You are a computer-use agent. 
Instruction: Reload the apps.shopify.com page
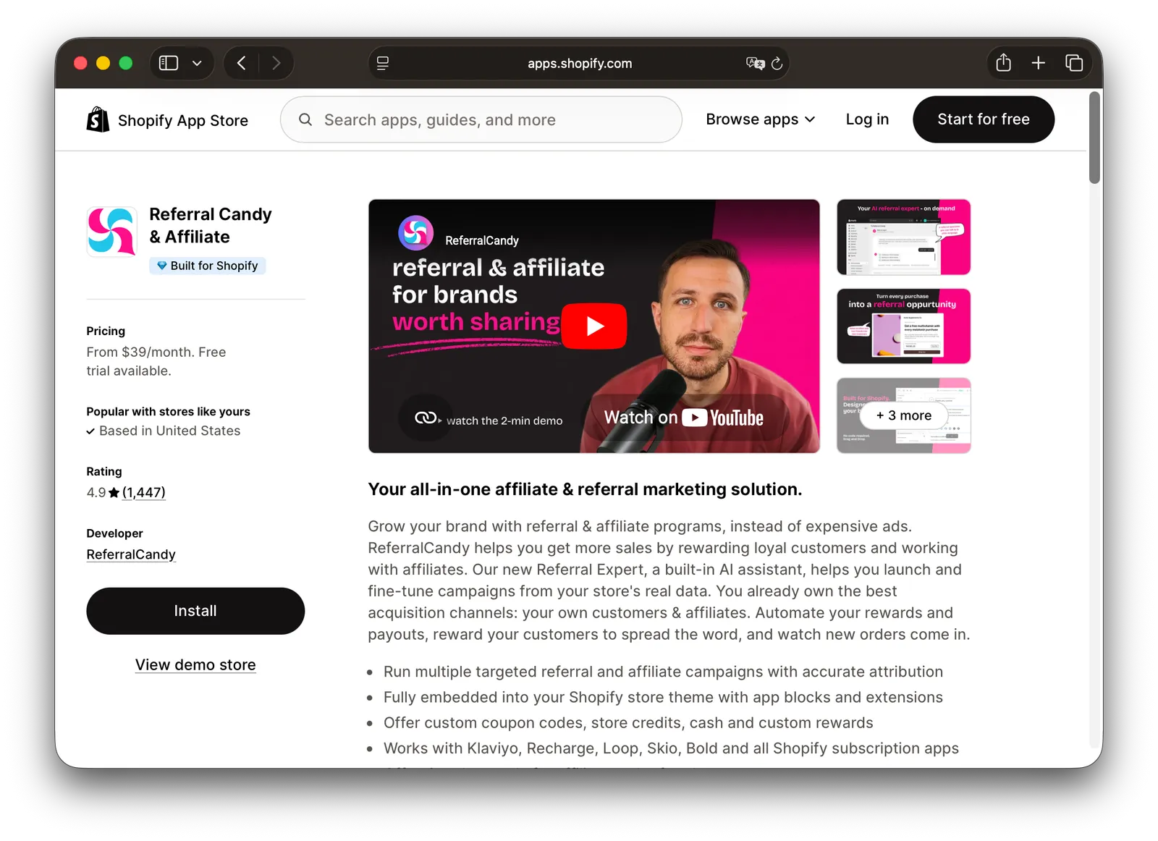point(777,63)
